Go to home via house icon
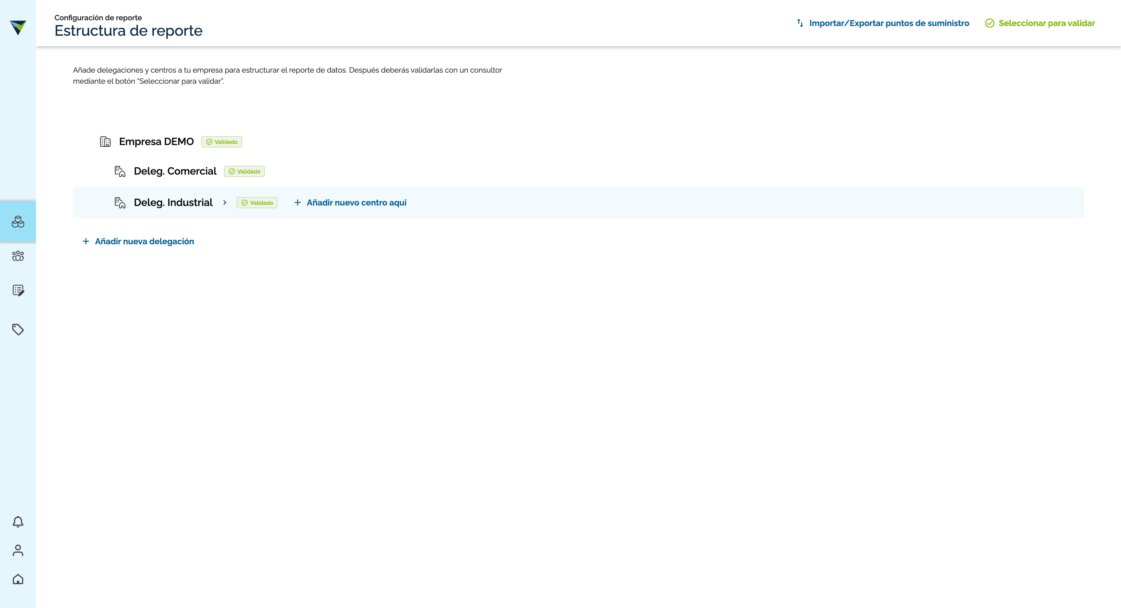The image size is (1121, 608). 18,579
